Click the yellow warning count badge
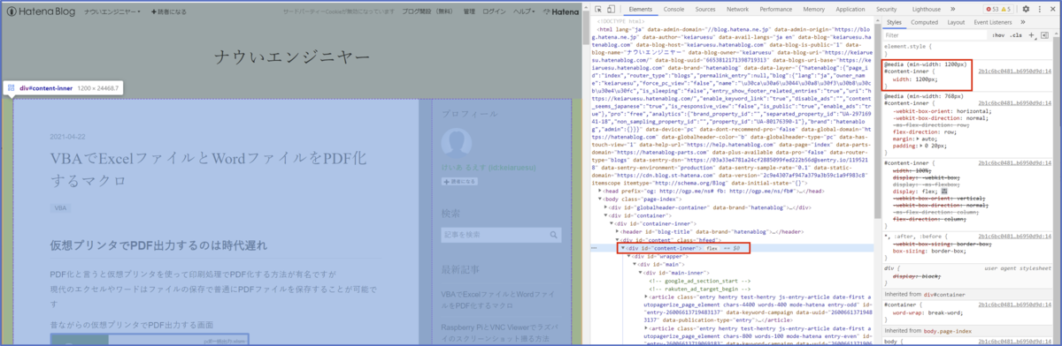The height and width of the screenshot is (346, 1062). coord(1005,9)
